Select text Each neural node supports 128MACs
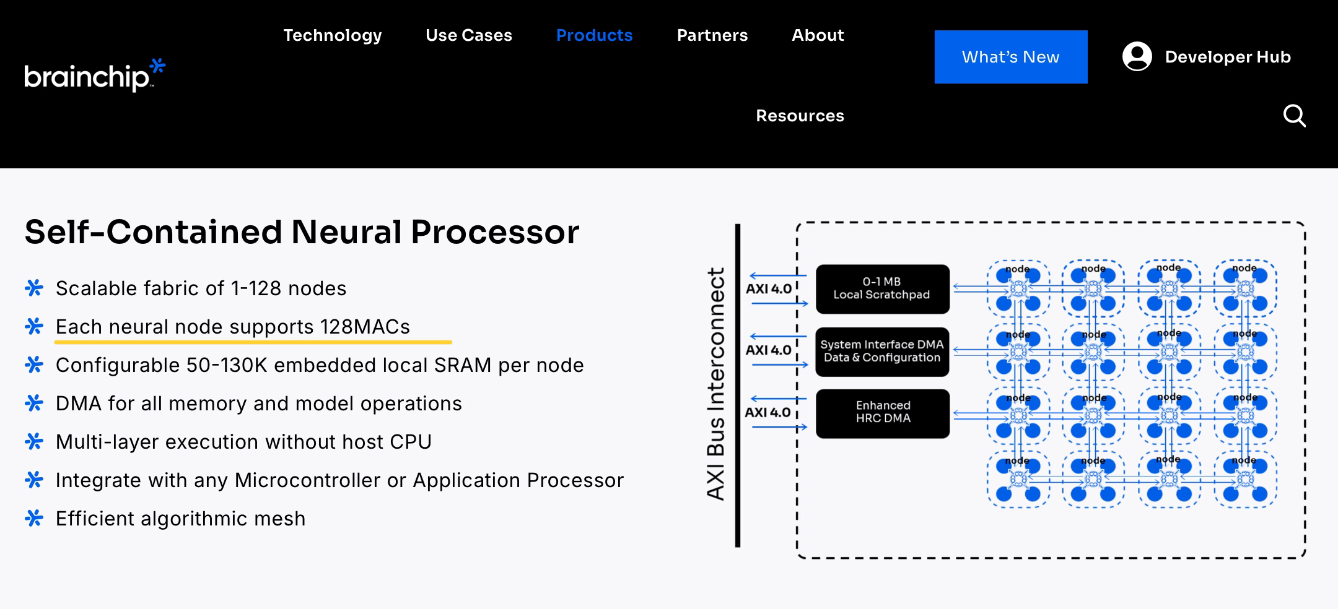 tap(233, 327)
